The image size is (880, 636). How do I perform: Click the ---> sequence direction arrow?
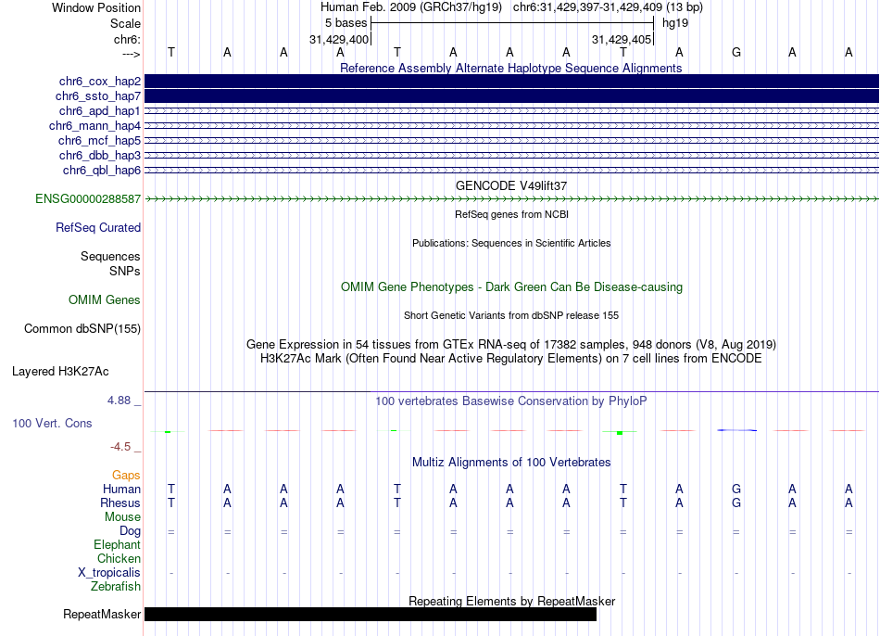tap(132, 54)
